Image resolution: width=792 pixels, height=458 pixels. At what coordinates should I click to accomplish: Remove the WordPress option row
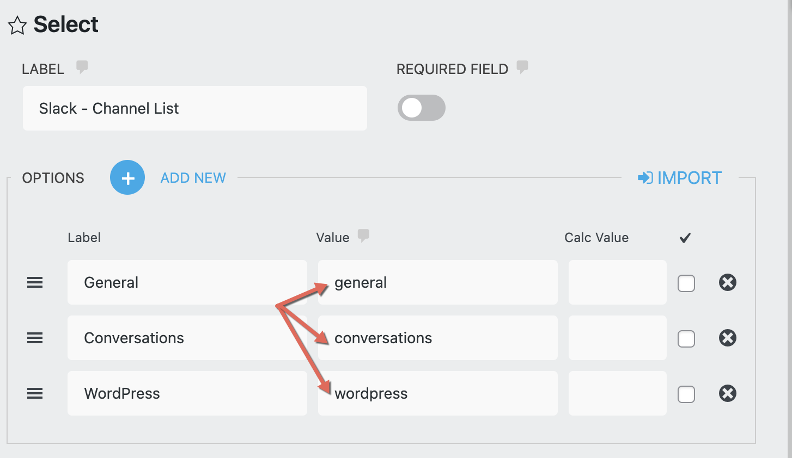pyautogui.click(x=727, y=393)
